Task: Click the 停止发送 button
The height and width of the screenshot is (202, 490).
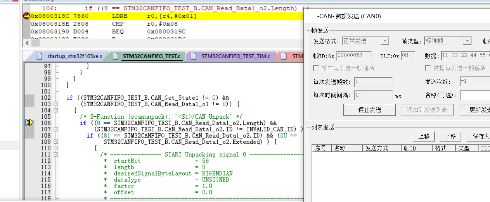Action: (x=369, y=110)
